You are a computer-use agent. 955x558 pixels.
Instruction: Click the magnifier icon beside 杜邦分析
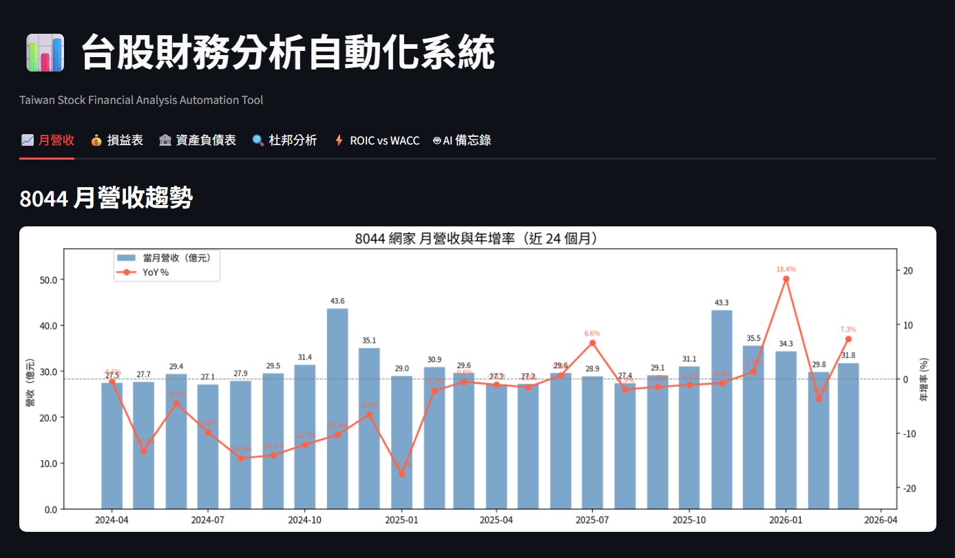tap(258, 140)
